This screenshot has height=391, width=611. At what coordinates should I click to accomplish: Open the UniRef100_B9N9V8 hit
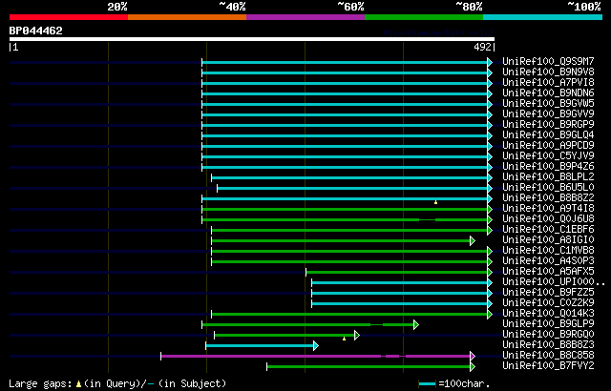tap(548, 72)
